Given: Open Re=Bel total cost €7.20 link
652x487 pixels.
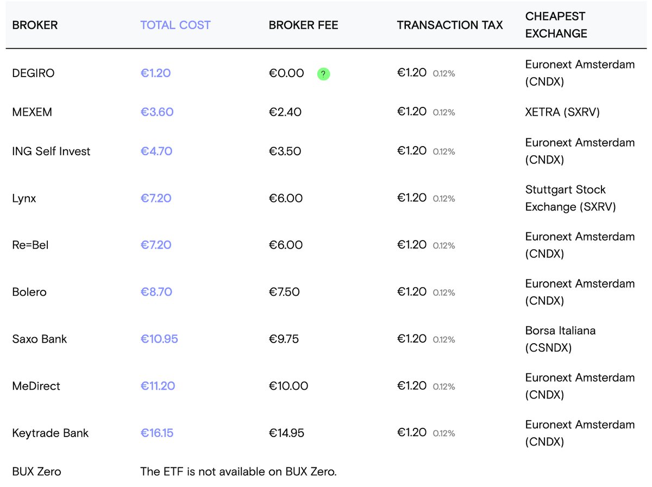Looking at the screenshot, I should click(156, 245).
